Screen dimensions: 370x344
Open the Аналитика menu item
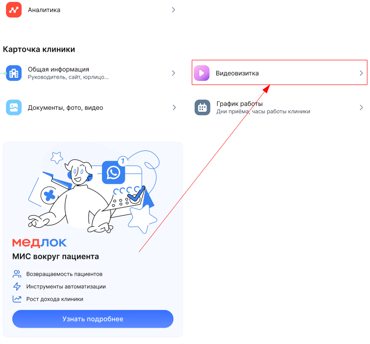(x=91, y=10)
